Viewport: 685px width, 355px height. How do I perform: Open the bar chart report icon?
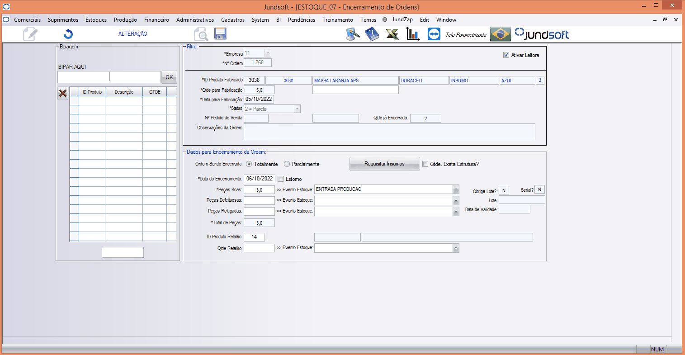click(413, 34)
